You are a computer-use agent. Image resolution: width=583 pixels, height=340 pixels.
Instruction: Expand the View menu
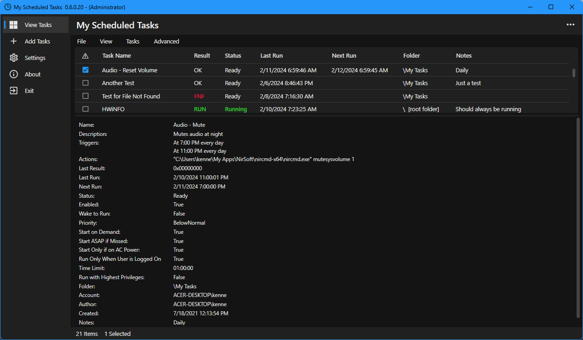(x=106, y=41)
